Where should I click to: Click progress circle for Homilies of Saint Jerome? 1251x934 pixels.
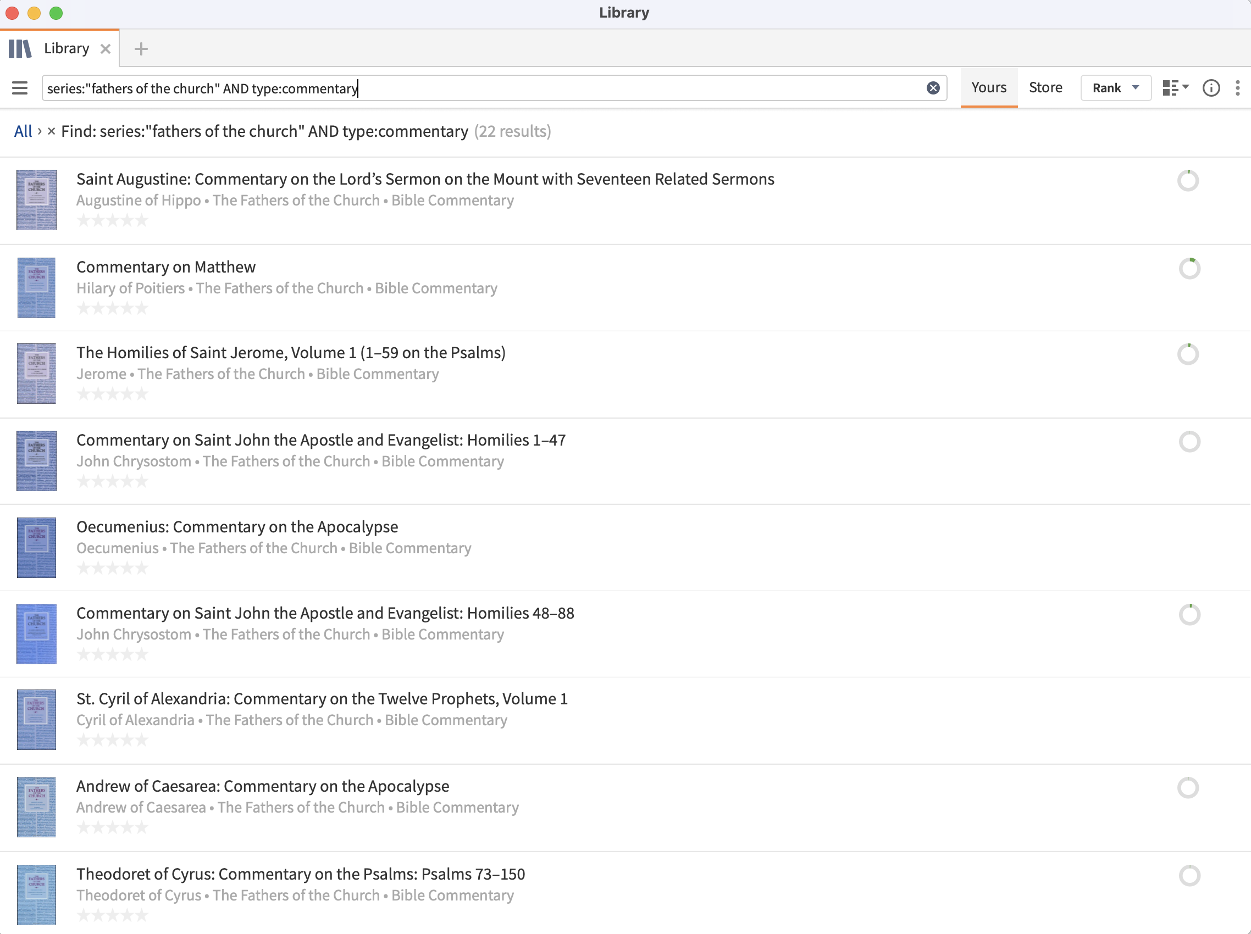1188,354
